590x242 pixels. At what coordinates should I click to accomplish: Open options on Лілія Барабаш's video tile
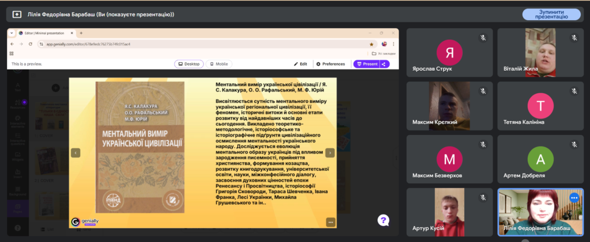[574, 197]
